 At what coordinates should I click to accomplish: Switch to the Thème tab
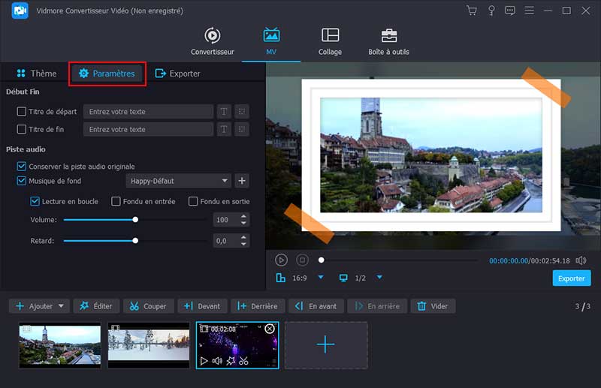coord(36,74)
